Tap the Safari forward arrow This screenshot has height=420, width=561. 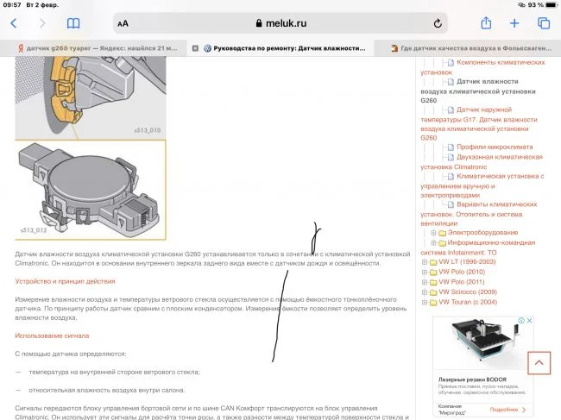[42, 23]
